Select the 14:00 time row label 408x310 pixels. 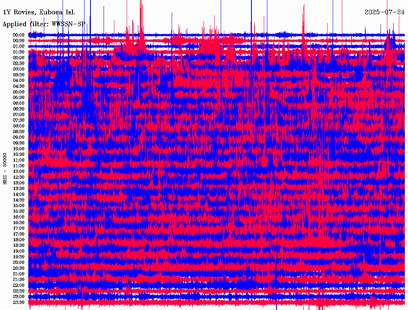pos(19,194)
